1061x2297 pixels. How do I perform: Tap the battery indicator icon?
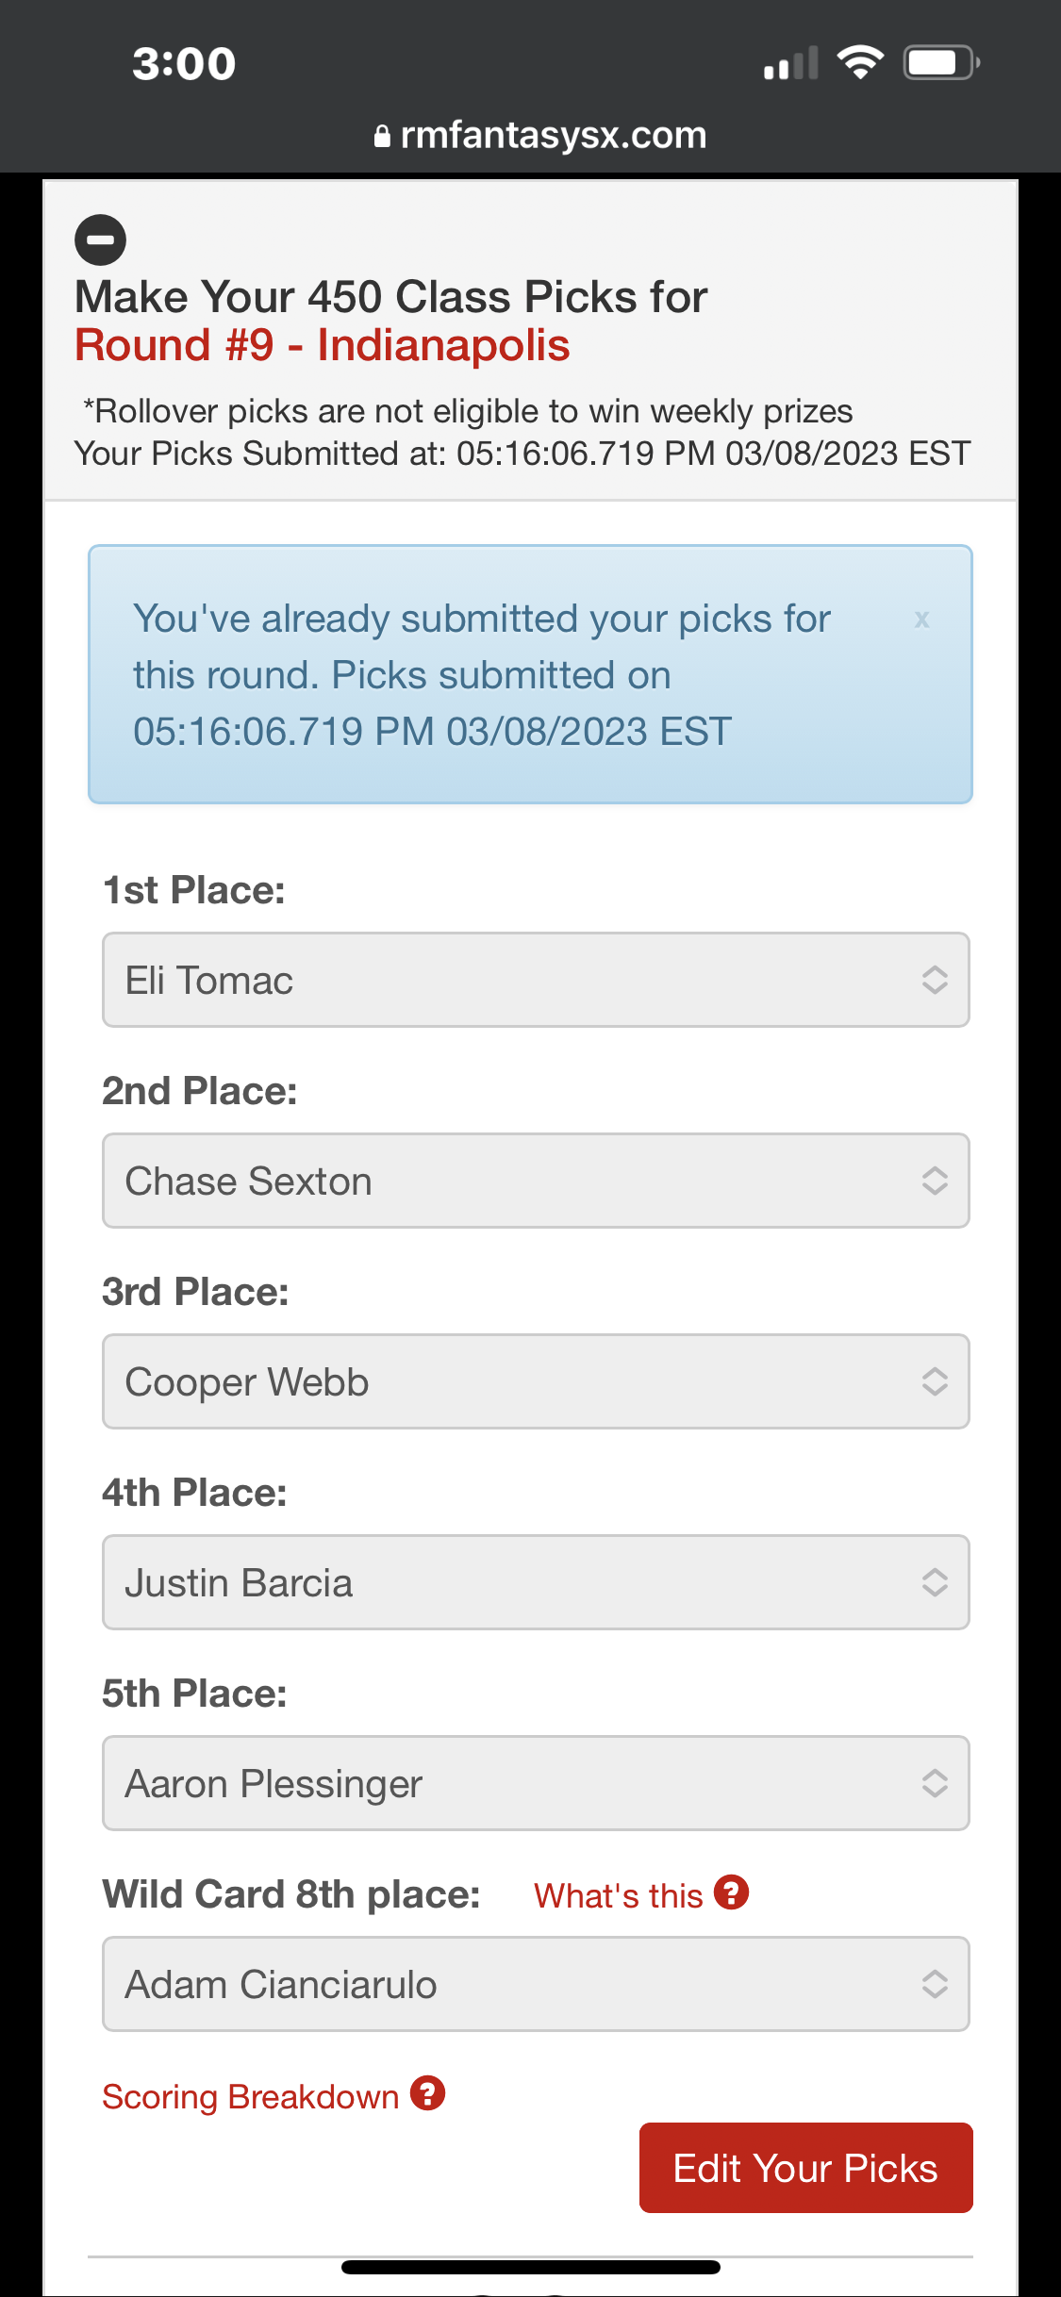[940, 63]
